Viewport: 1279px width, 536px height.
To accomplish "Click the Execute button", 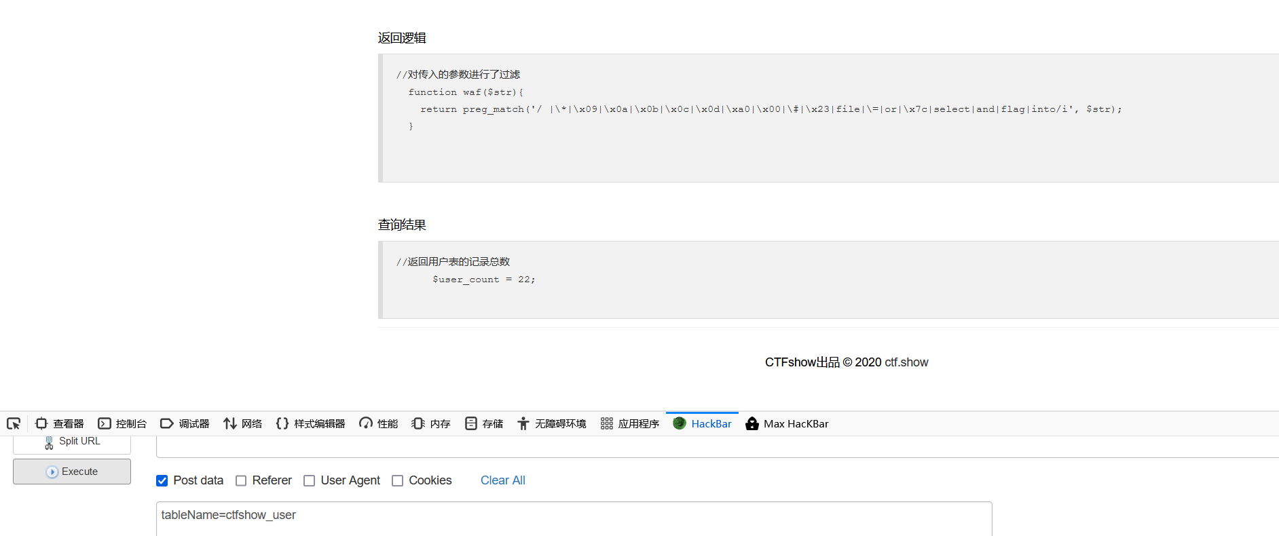I will pos(72,472).
